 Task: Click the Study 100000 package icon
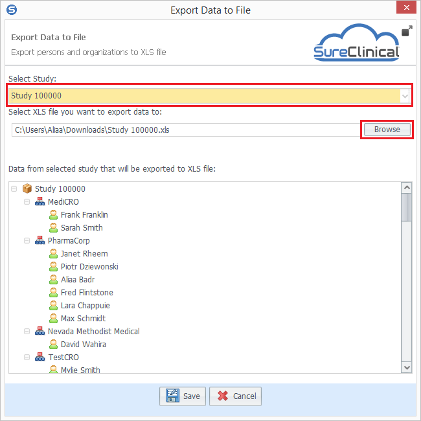coord(27,188)
